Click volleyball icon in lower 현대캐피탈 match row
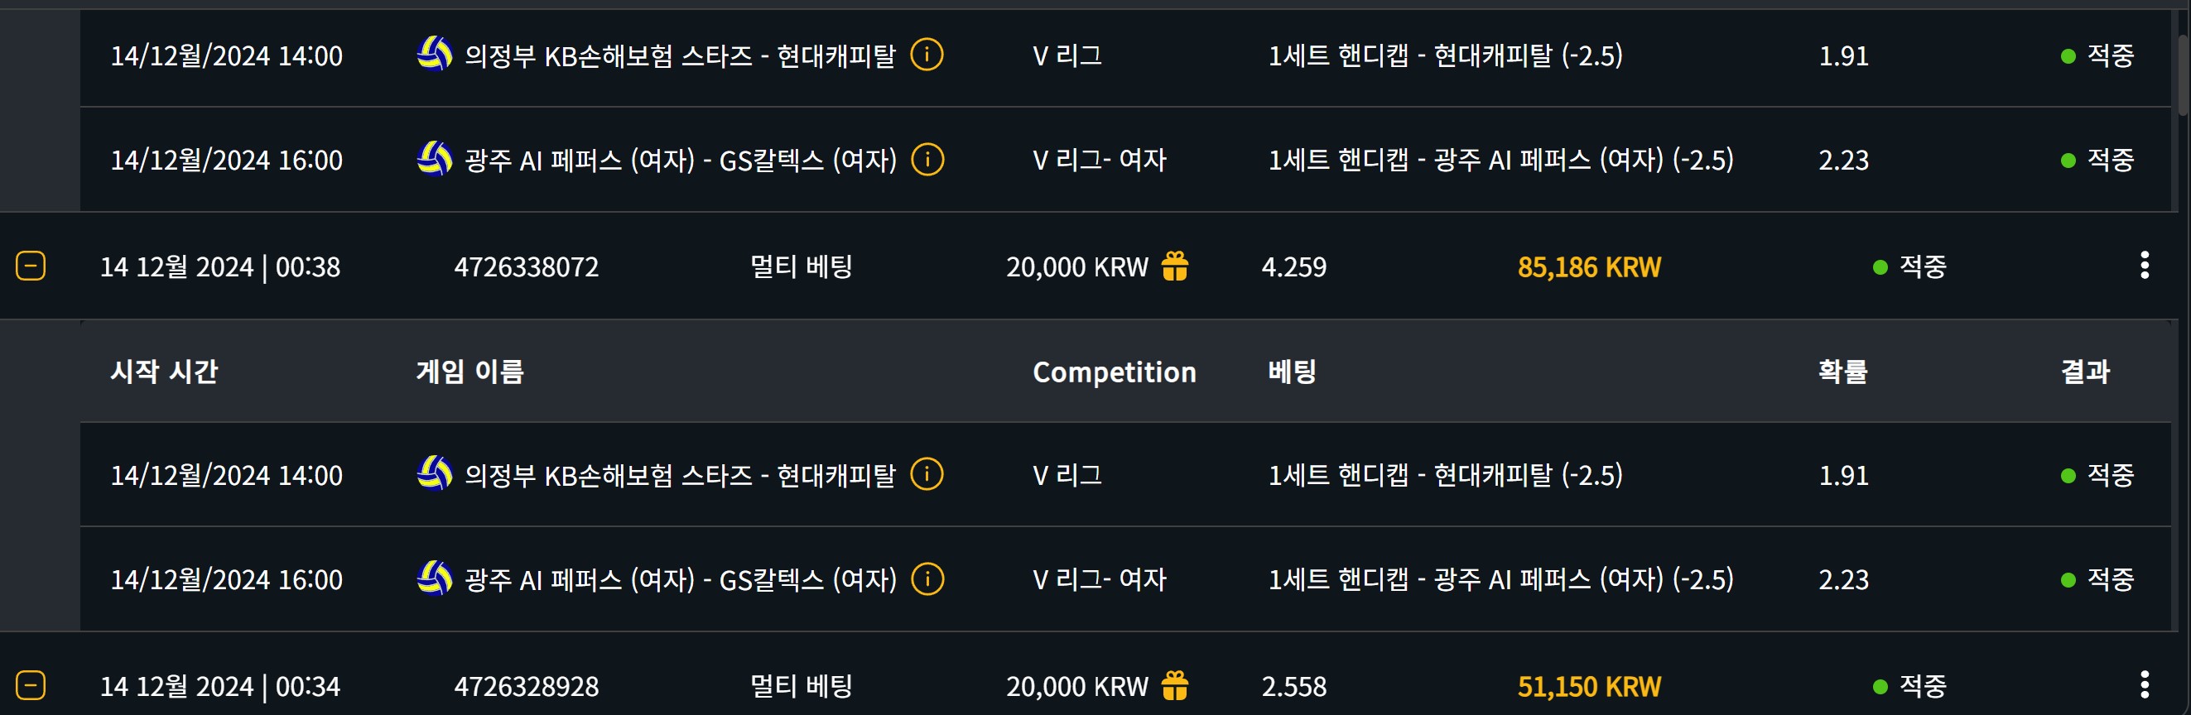This screenshot has width=2191, height=715. 435,473
